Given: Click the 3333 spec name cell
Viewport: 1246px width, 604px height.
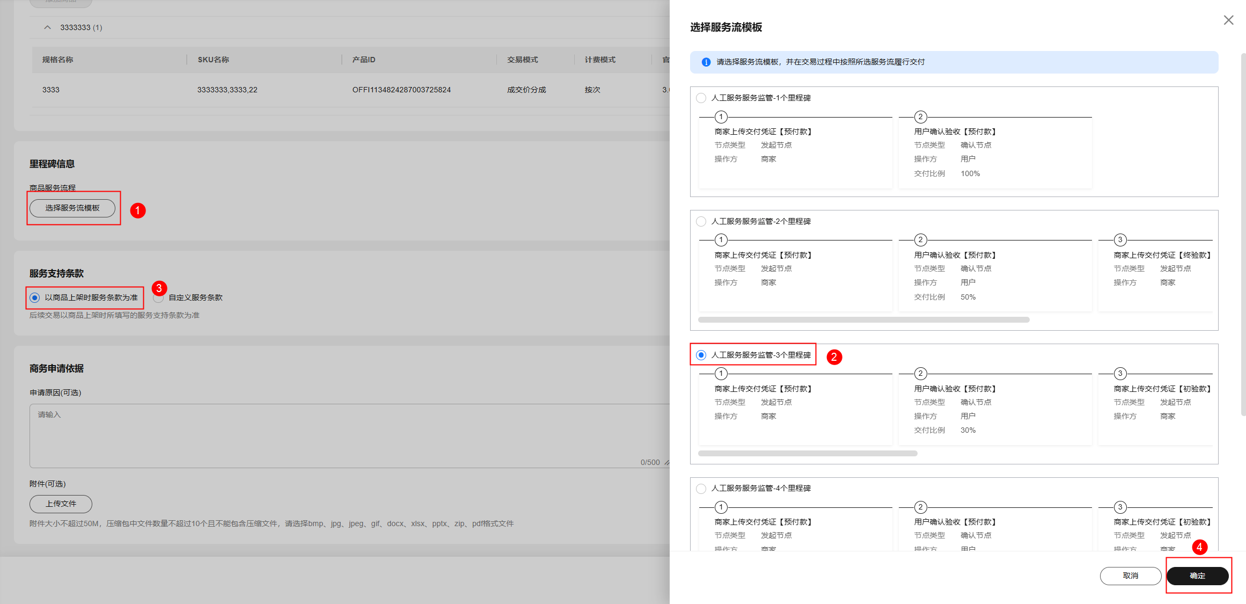Looking at the screenshot, I should 51,90.
